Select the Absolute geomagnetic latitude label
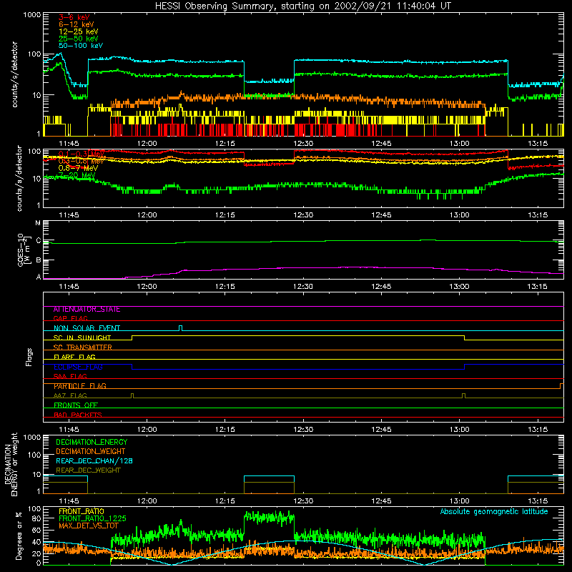The height and width of the screenshot is (572, 572). [x=494, y=512]
